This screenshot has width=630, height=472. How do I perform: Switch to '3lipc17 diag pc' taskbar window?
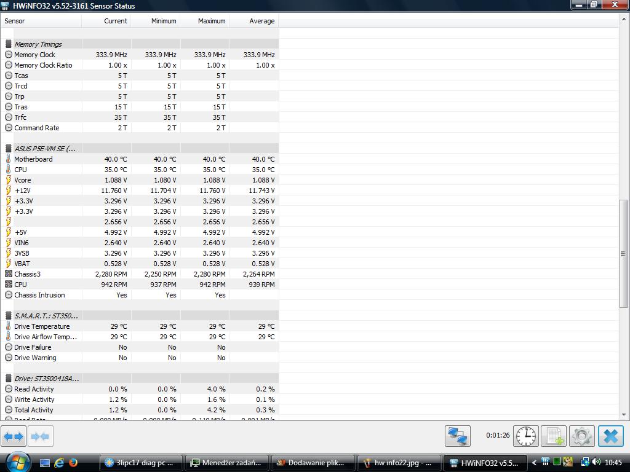140,463
